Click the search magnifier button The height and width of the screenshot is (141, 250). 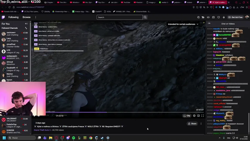coord(145,17)
